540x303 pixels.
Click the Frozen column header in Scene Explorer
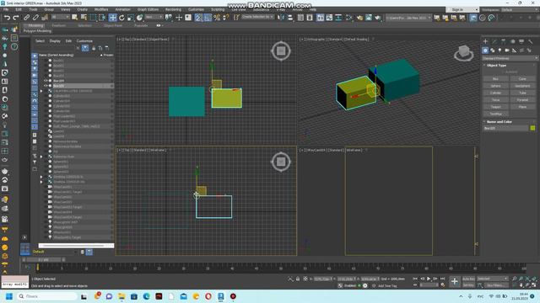(107, 55)
